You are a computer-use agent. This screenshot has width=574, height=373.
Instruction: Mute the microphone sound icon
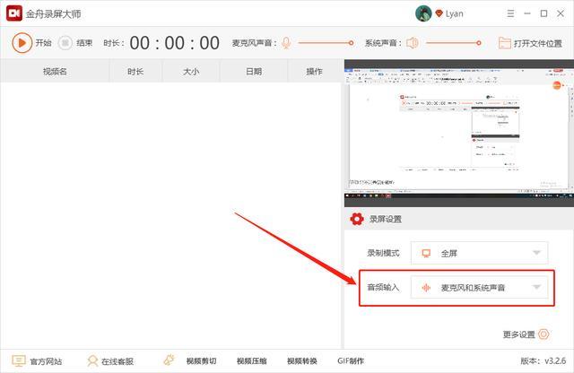click(286, 43)
